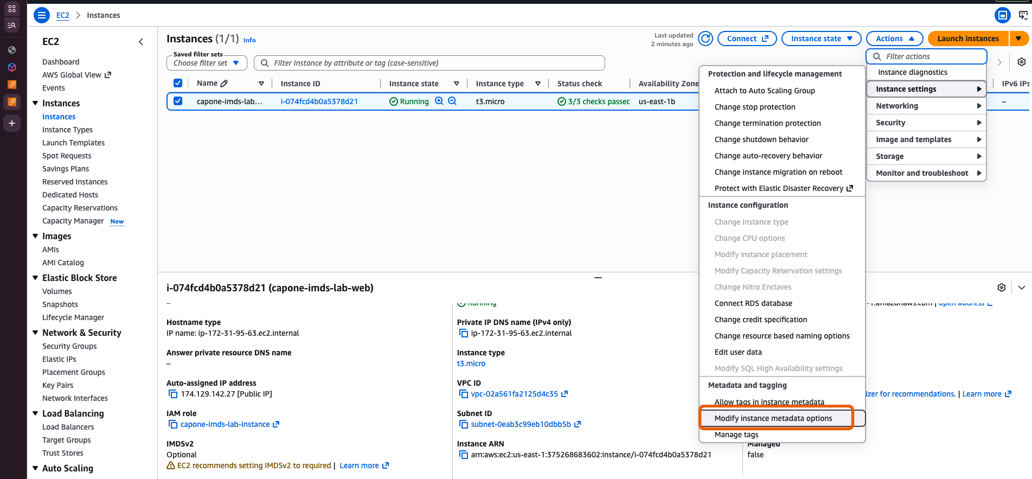
Task: Open AWS Global View external link
Action: point(76,75)
